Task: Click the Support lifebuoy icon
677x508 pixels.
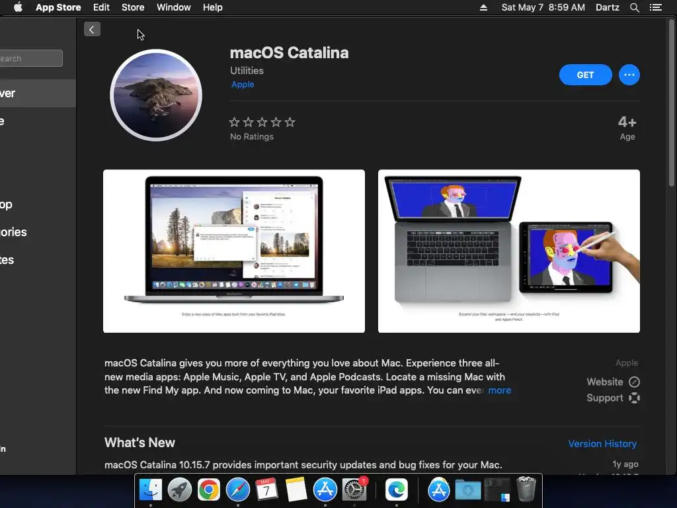Action: pyautogui.click(x=634, y=398)
